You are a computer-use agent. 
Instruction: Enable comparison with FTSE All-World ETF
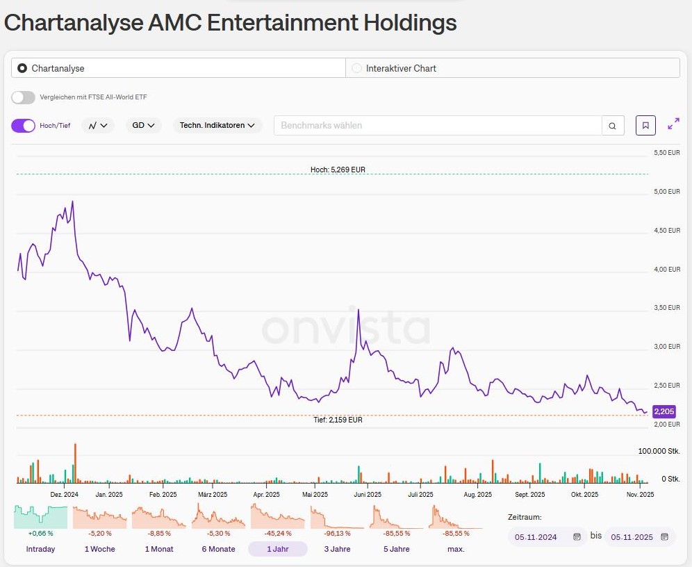pyautogui.click(x=23, y=97)
